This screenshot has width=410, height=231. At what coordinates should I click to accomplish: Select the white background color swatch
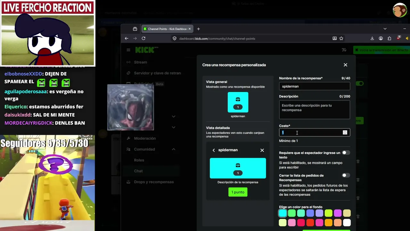click(x=347, y=222)
